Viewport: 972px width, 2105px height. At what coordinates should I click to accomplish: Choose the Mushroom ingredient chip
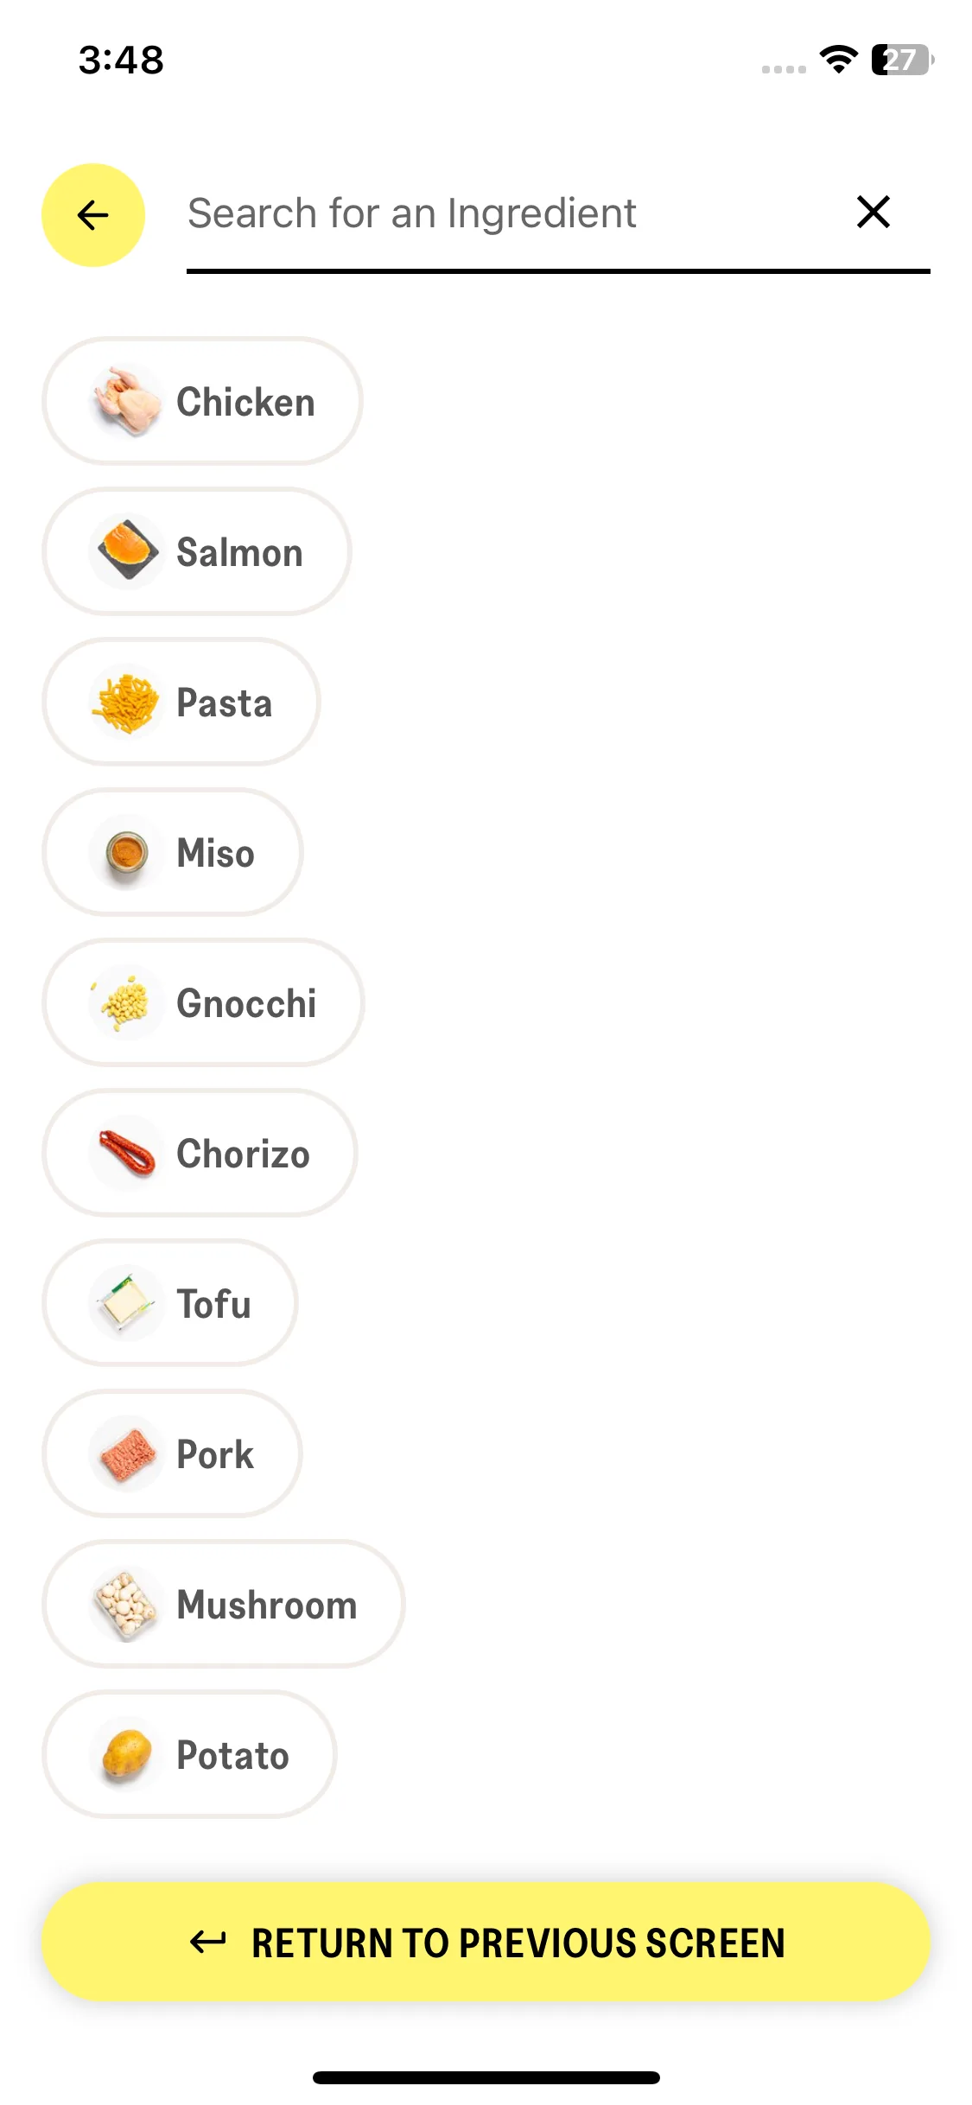click(224, 1604)
